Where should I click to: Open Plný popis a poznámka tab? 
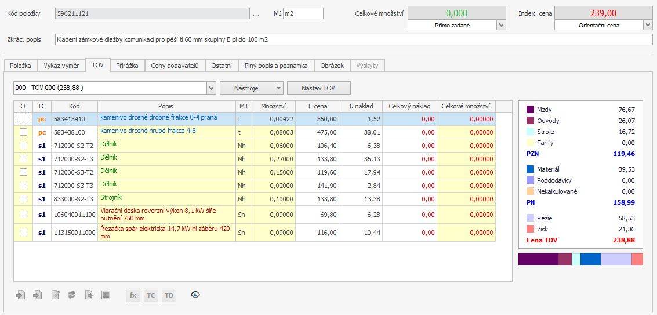tap(277, 66)
